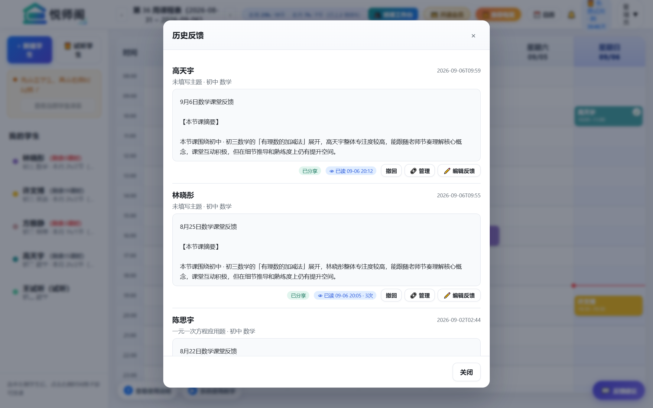Click the 8月25日数学课堂反馈 text line

click(x=208, y=227)
